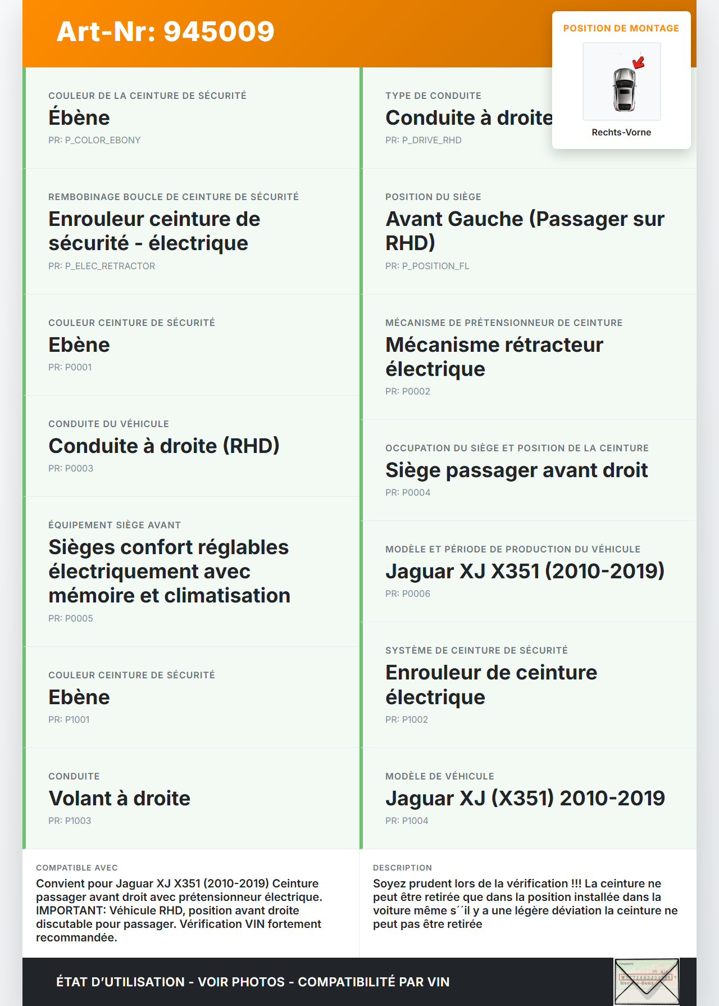Select "Conduite à droite (RHD)" value
Screen dimensions: 719x1006
[164, 446]
